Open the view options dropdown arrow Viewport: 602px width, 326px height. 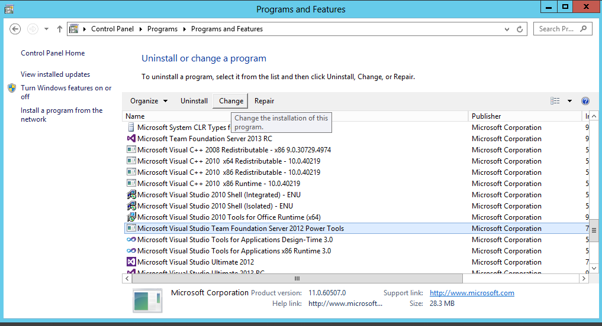(570, 101)
